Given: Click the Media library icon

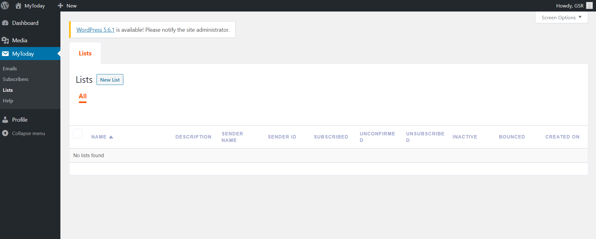Looking at the screenshot, I should pyautogui.click(x=5, y=40).
